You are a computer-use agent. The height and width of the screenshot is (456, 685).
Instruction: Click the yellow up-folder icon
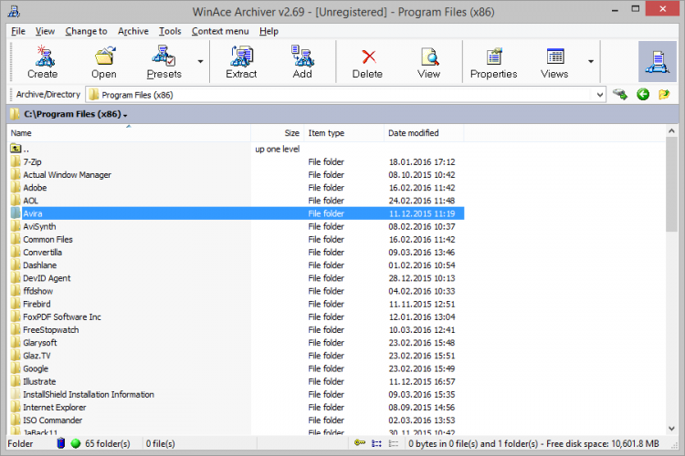[x=664, y=94]
